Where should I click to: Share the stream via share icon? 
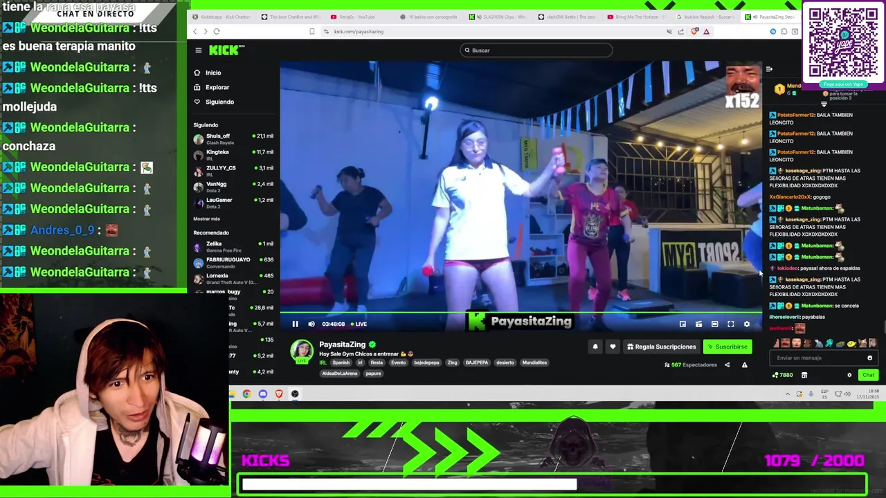727,365
